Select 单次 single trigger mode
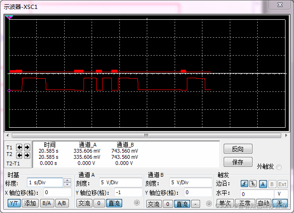 pyautogui.click(x=225, y=203)
